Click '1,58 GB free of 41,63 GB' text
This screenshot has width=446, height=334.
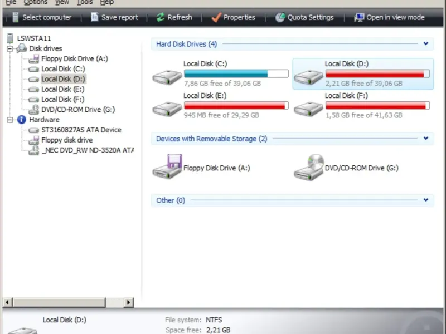pos(364,115)
